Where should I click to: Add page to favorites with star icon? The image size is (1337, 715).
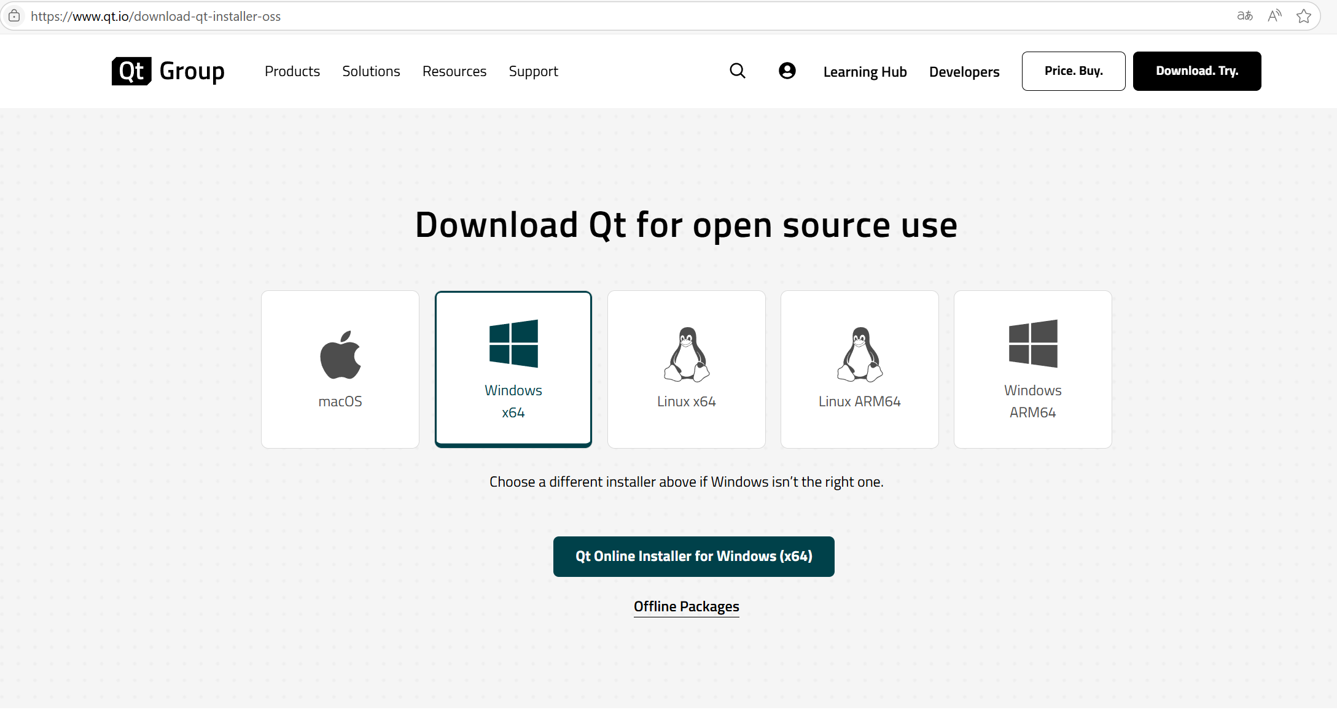tap(1304, 16)
